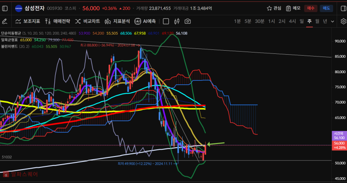Open 지표분석 indicator analysis
This screenshot has width=347, height=183.
(117, 22)
